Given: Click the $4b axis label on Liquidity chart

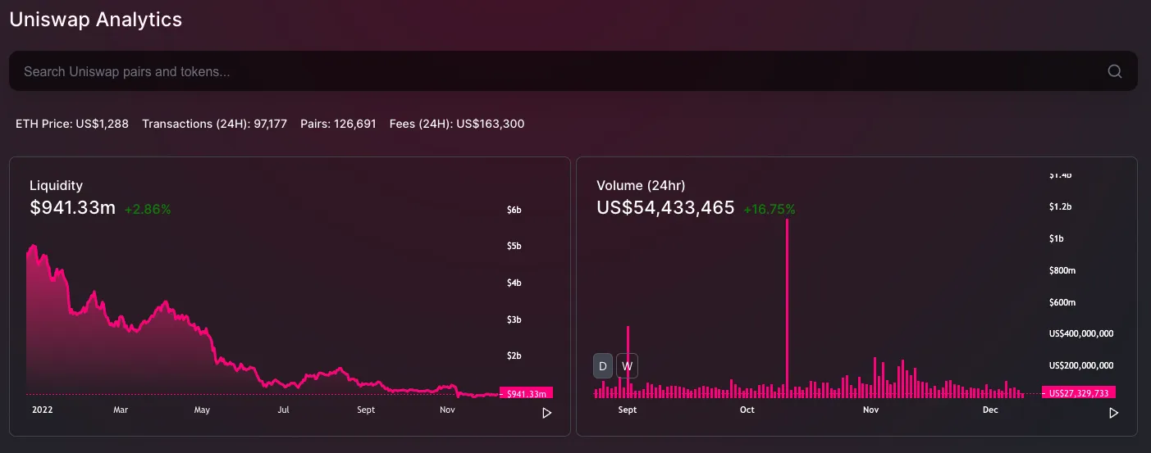Looking at the screenshot, I should pos(514,283).
